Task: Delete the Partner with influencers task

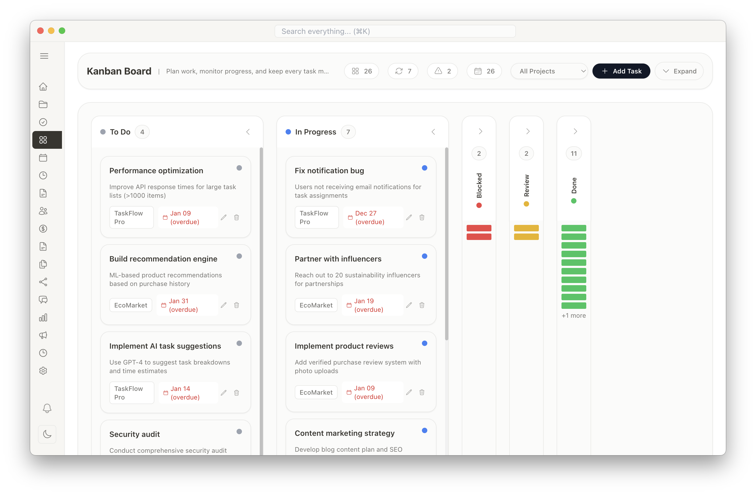Action: (x=422, y=305)
